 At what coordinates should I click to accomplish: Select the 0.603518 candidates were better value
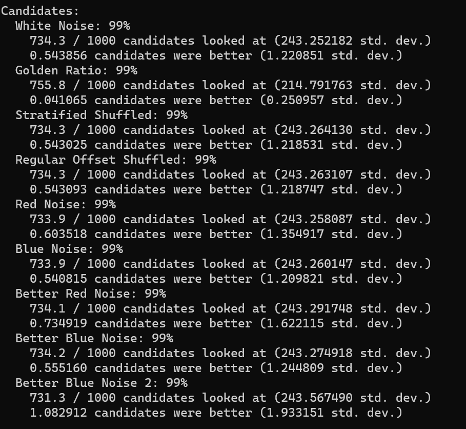(x=58, y=233)
